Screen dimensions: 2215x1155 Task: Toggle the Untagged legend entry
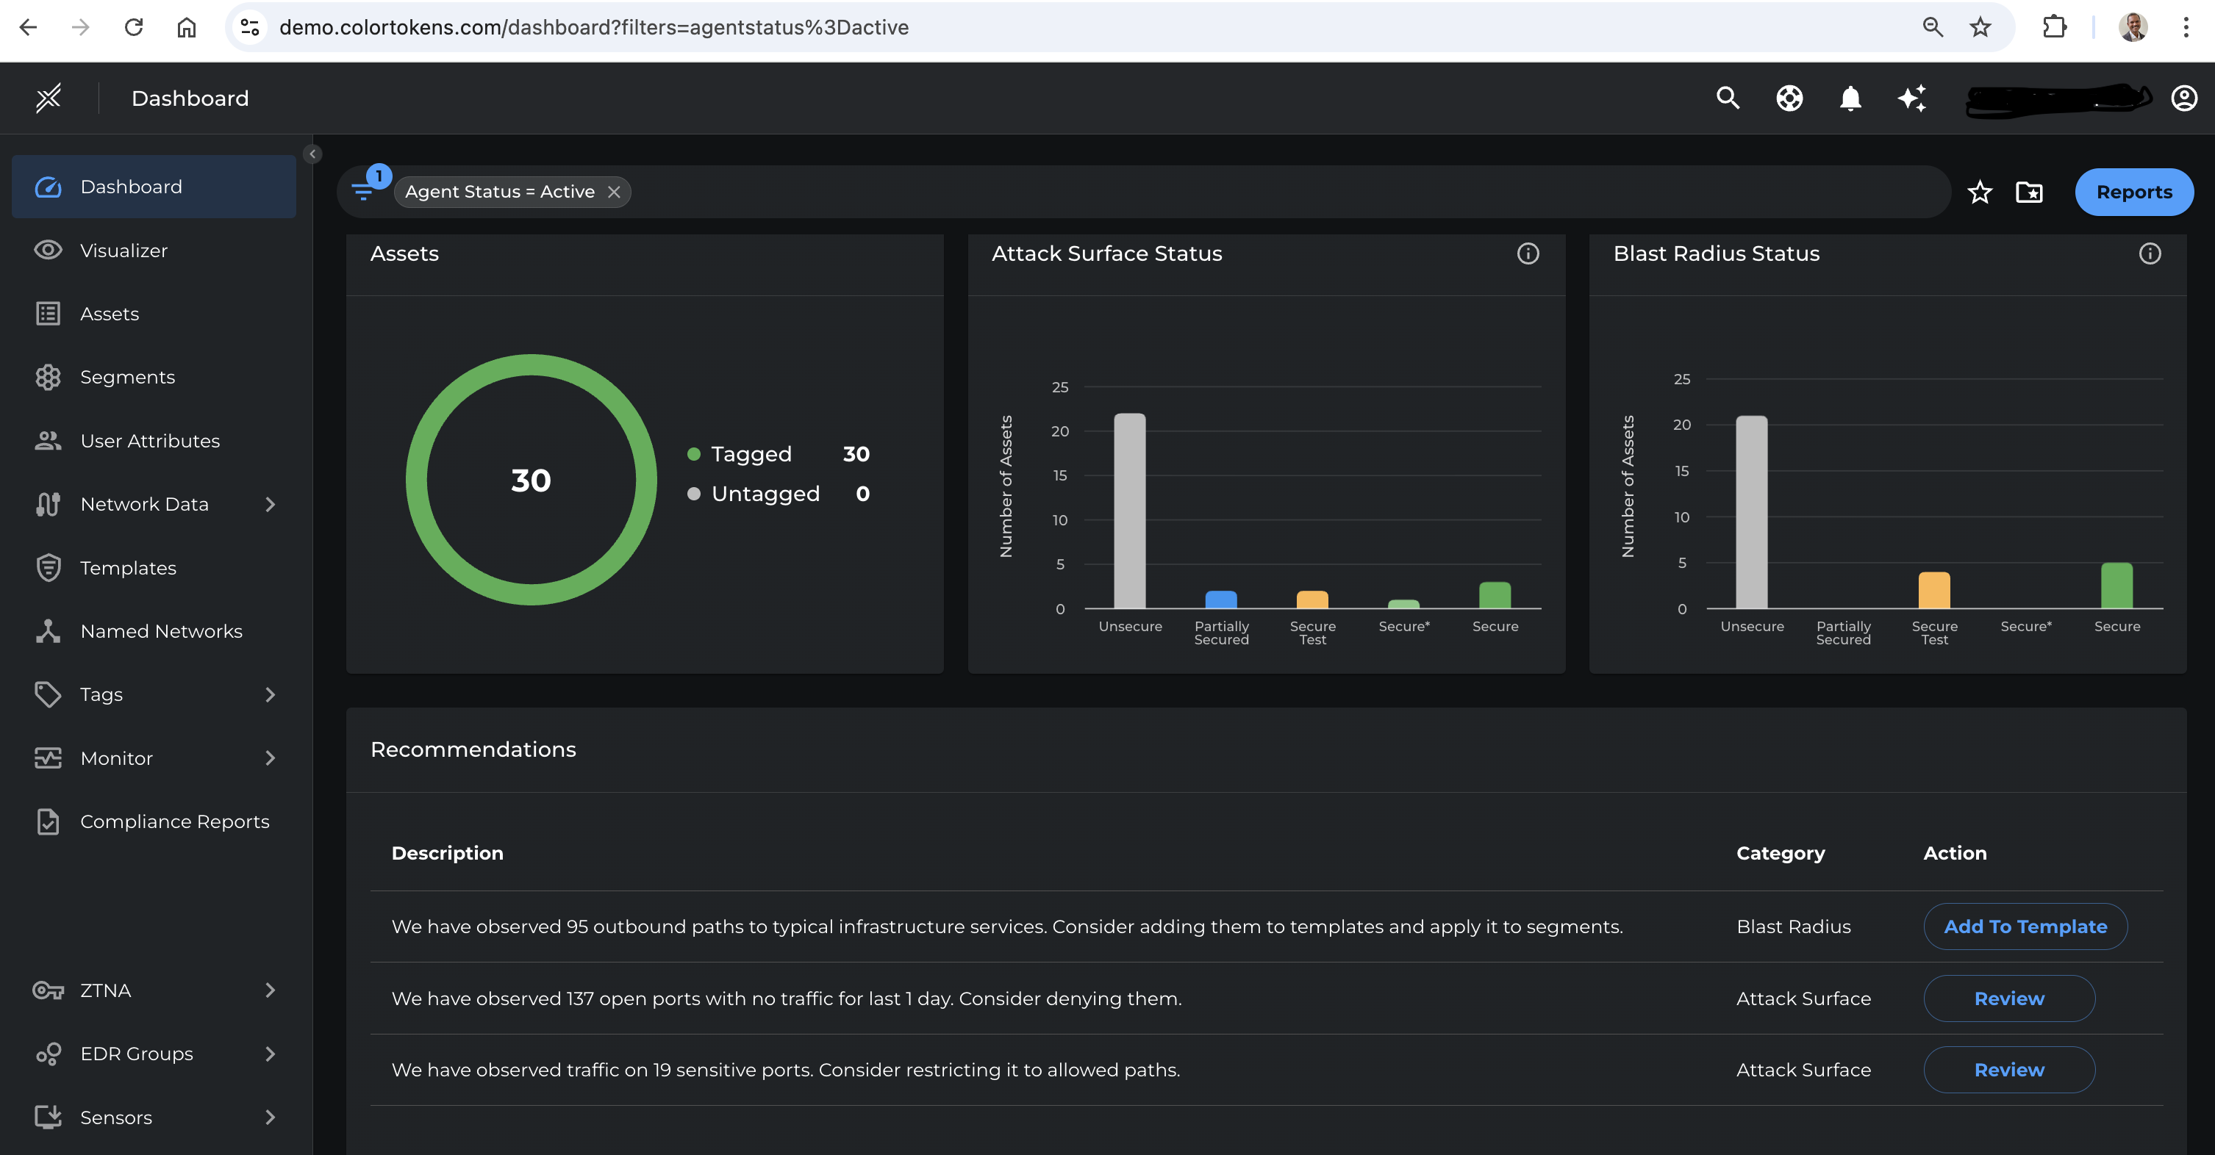[765, 494]
